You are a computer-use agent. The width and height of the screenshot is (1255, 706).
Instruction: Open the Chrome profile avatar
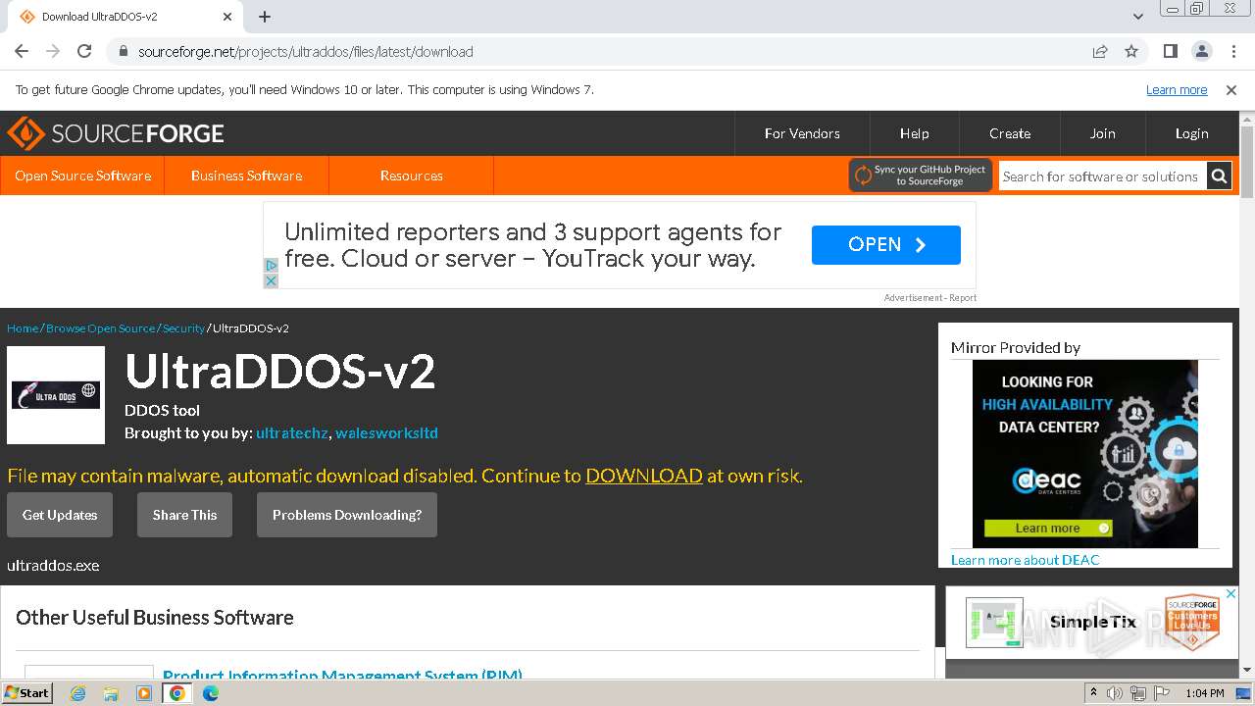coord(1201,51)
